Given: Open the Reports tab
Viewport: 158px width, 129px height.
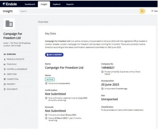Looking at the screenshot, I should click(x=70, y=4).
